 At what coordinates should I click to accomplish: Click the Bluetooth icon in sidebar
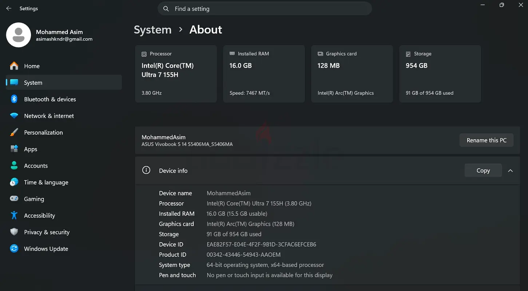tap(14, 99)
